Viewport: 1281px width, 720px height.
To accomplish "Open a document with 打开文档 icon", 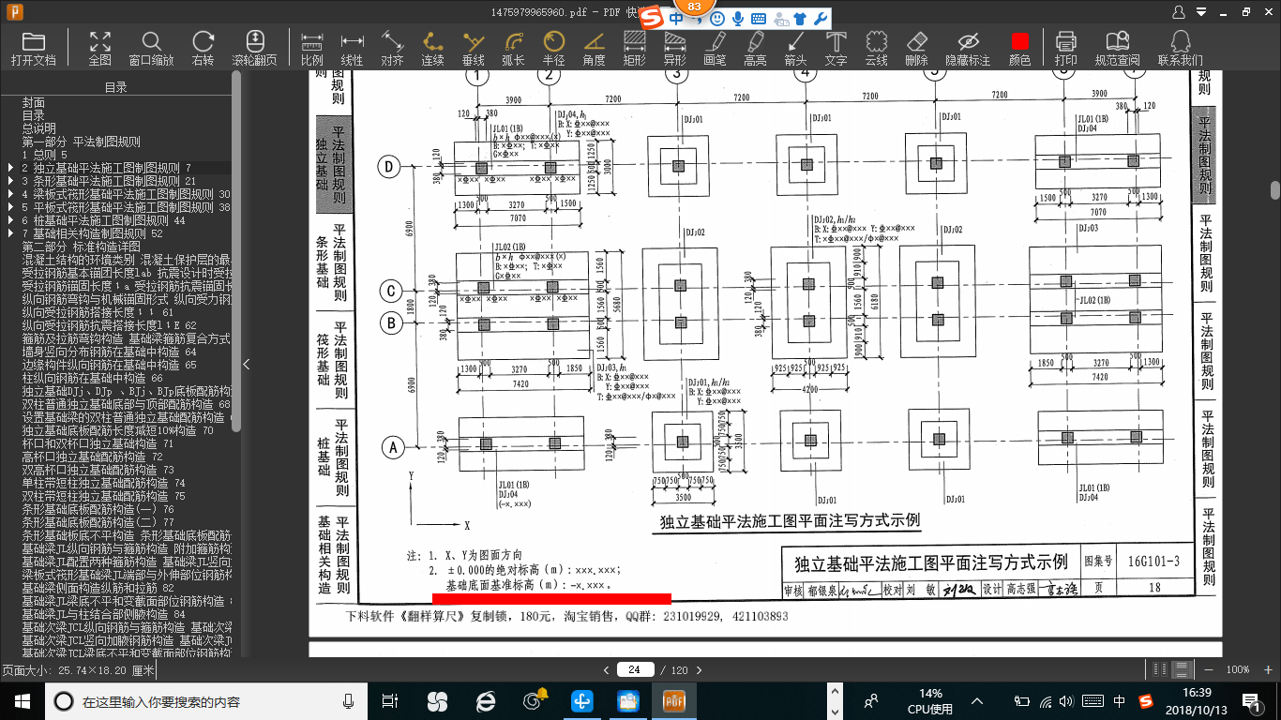I will coord(34,49).
